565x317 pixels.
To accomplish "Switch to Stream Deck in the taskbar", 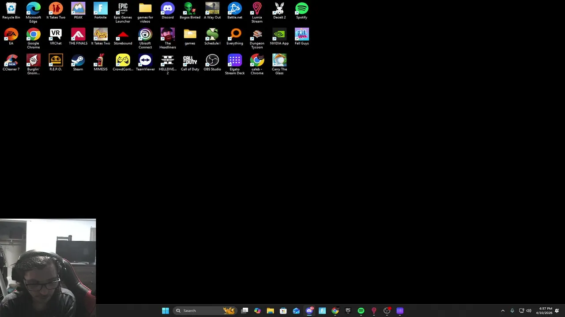I will click(400, 311).
